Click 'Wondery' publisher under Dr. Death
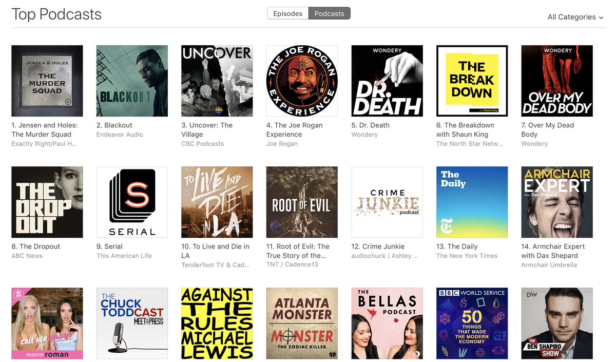 [x=364, y=135]
